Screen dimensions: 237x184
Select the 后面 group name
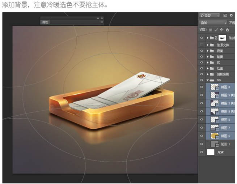pos(220,69)
